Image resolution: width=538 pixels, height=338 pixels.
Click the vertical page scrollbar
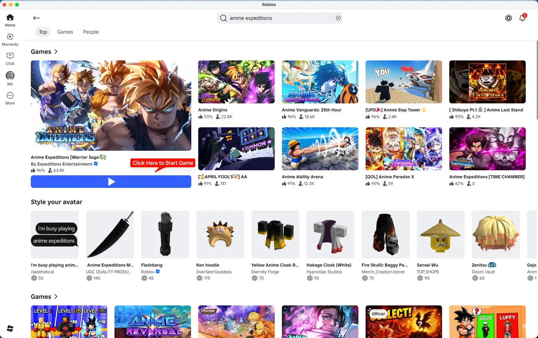[x=536, y=80]
